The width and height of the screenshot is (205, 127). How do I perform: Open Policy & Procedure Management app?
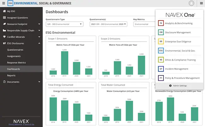click(x=182, y=78)
